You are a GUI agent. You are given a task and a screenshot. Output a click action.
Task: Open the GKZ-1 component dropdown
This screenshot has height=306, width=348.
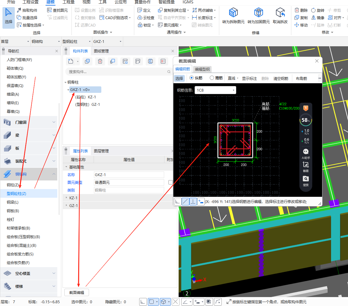point(107,42)
